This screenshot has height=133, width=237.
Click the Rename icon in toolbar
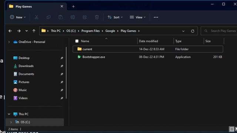(73, 17)
